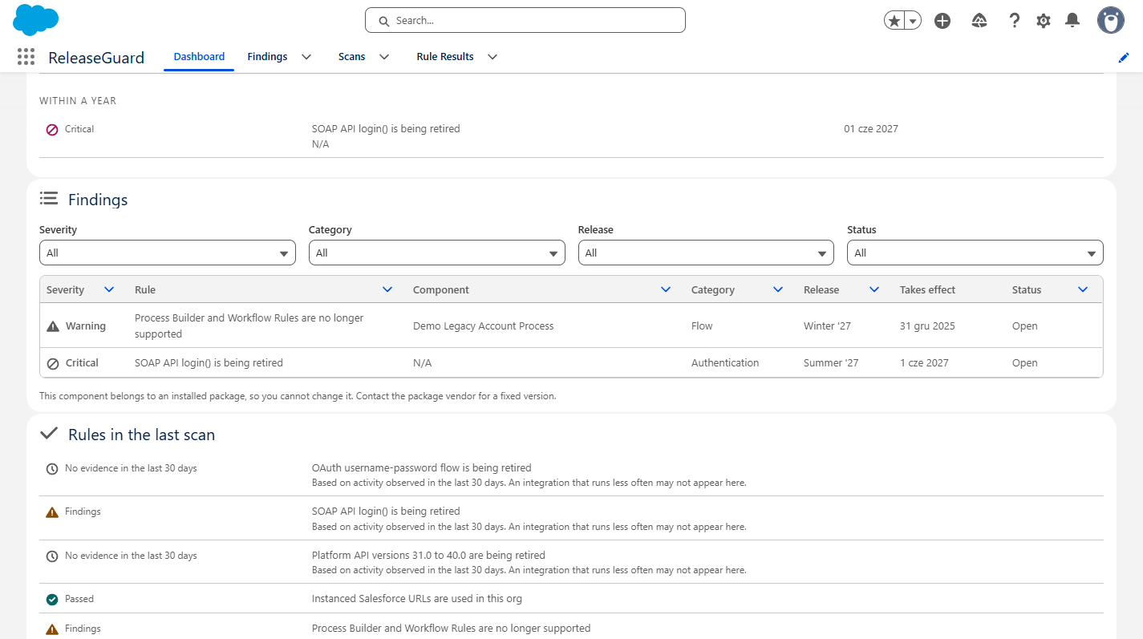Click the clock icon beside Platform API versions rule
The height and width of the screenshot is (639, 1143).
coord(52,556)
